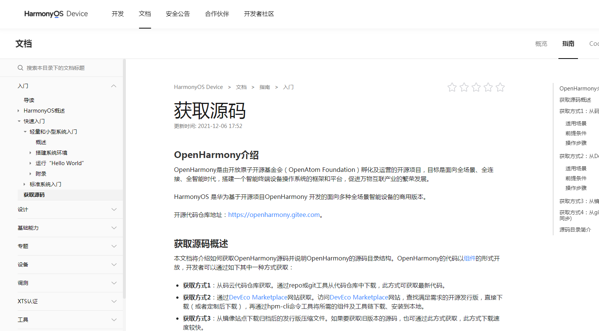Open the 开发者社区 top menu
This screenshot has height=331, width=599.
259,14
